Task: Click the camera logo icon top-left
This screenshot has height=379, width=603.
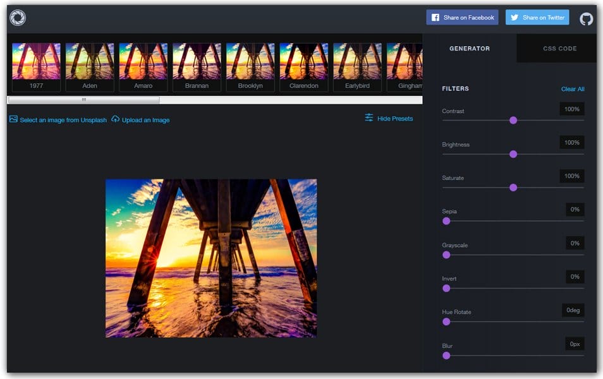Action: click(18, 17)
